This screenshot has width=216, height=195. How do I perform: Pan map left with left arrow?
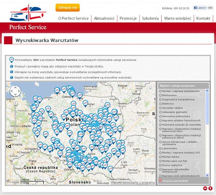click(x=12, y=91)
